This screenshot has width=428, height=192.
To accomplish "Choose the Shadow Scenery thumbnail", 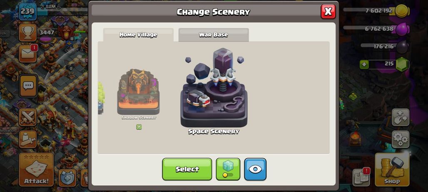I will 138,92.
